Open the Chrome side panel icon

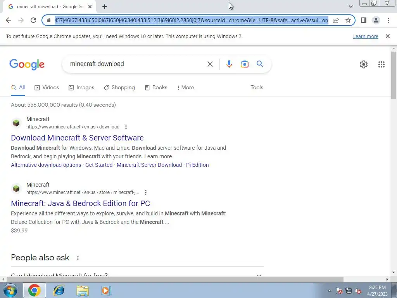(x=364, y=20)
